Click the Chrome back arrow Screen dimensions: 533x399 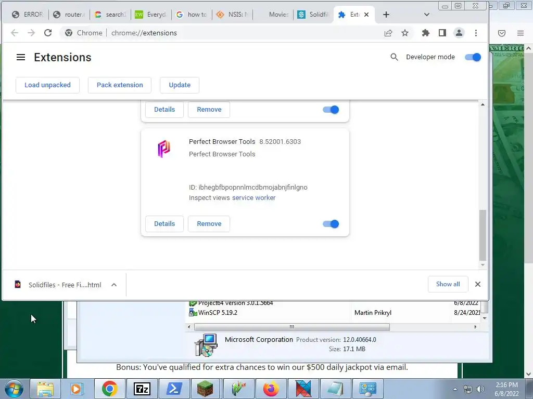click(x=14, y=33)
